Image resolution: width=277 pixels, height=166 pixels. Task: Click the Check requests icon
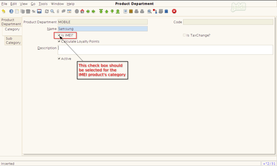click(x=161, y=11)
